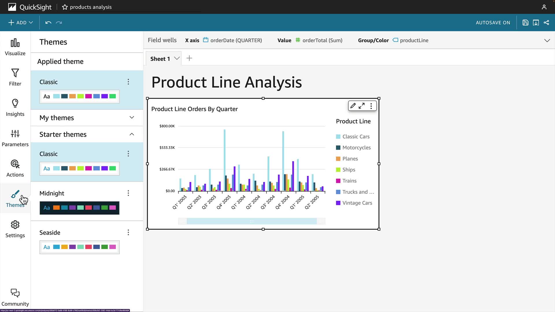The image size is (555, 312).
Task: Toggle Motorcycles legend item
Action: (x=356, y=148)
